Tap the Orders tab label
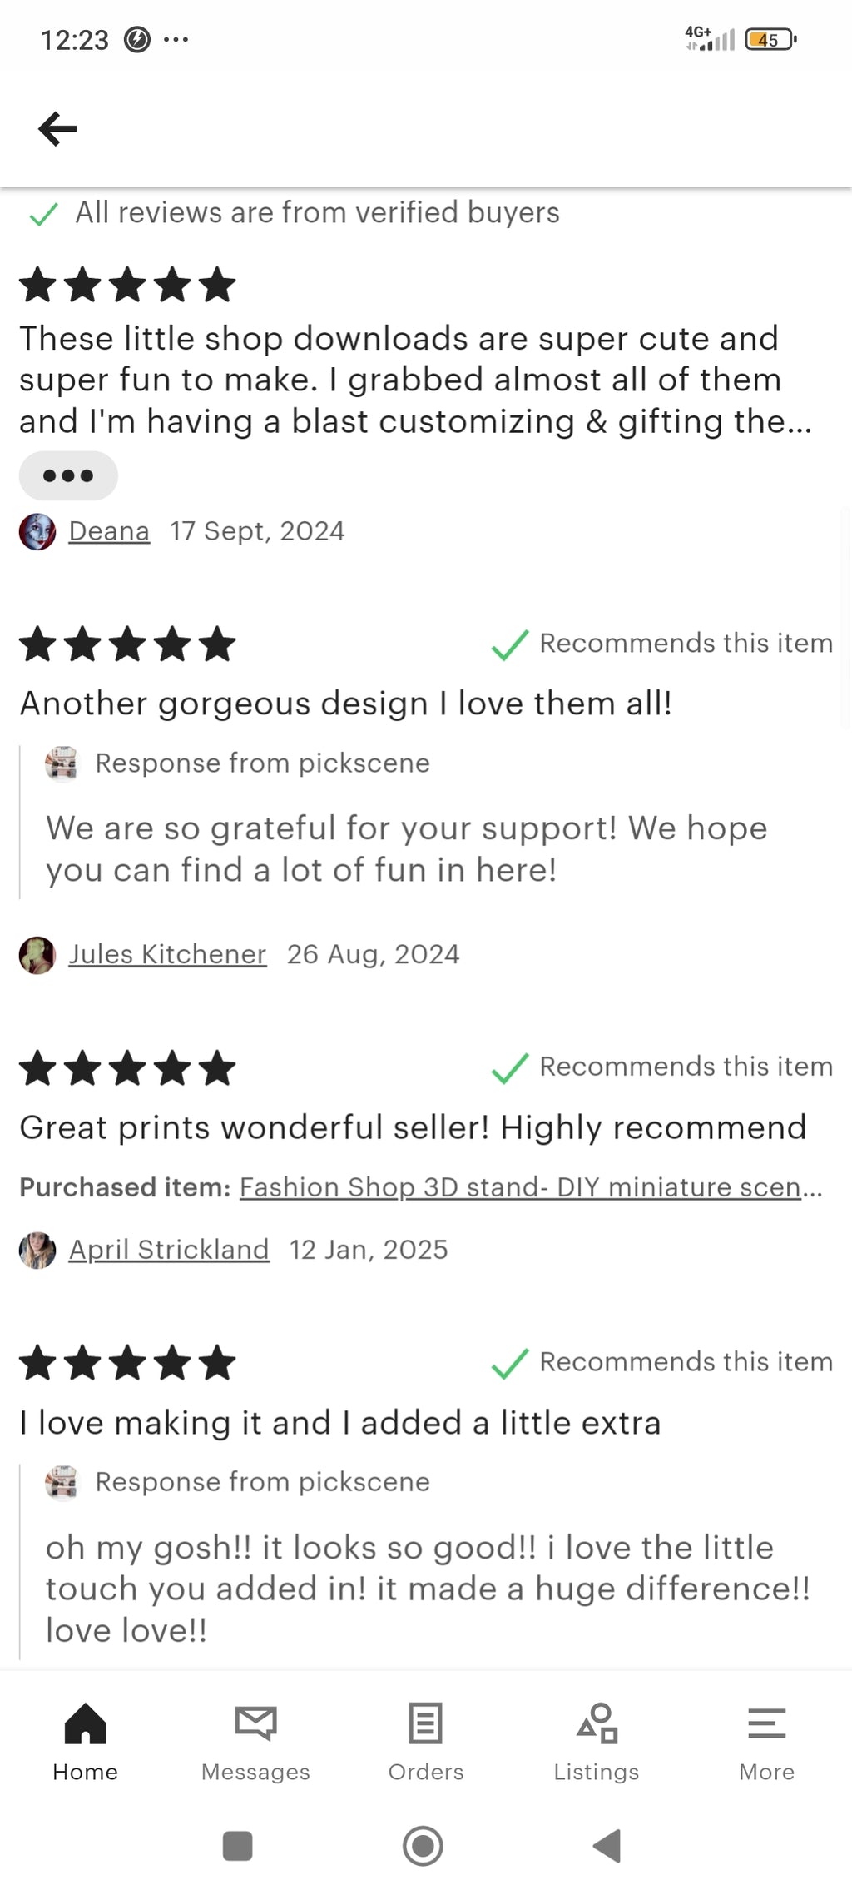 click(x=425, y=1772)
